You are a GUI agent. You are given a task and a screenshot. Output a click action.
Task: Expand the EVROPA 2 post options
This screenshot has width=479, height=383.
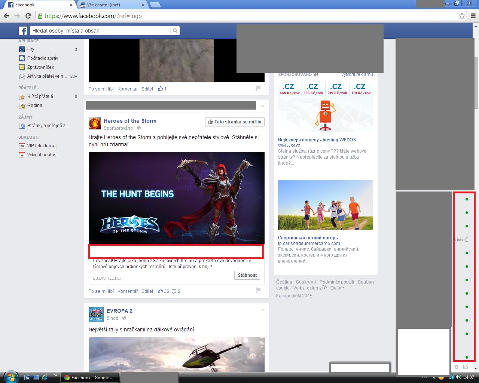tap(262, 310)
